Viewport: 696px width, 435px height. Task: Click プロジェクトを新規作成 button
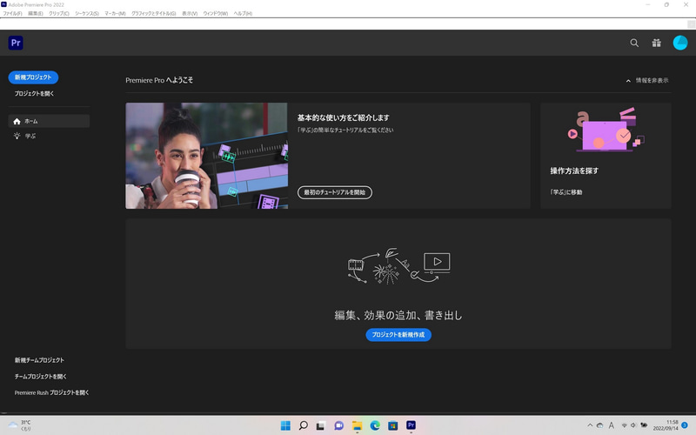coord(398,335)
